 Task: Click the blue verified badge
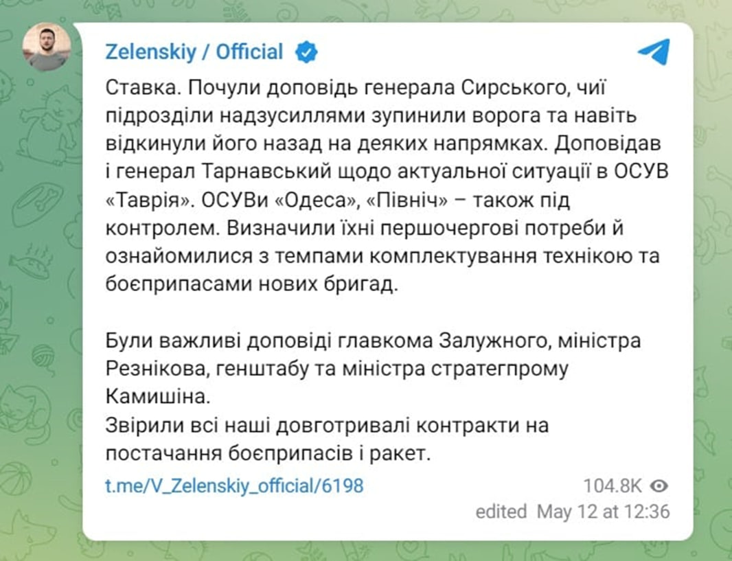(x=306, y=52)
